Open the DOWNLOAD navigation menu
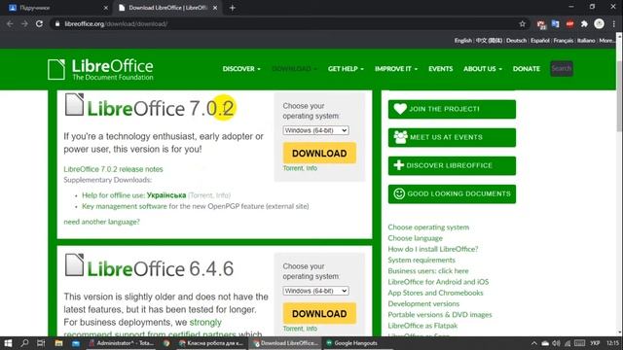Viewport: 623px width, 350px height. (294, 69)
